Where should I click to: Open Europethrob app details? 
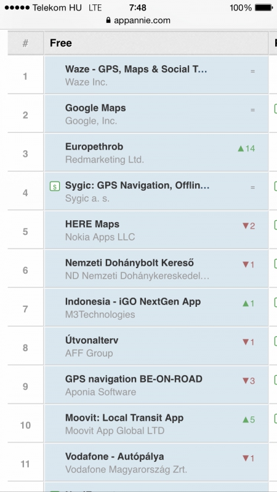[x=94, y=146]
